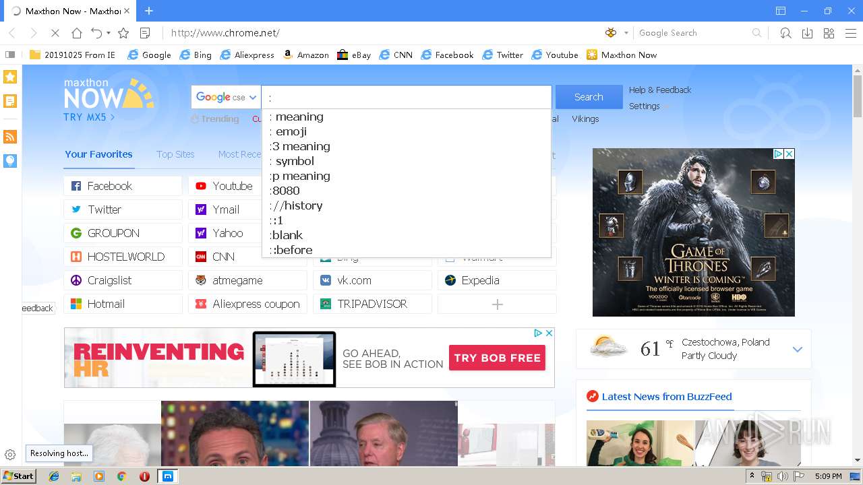
Task: Open the page Settings link
Action: (645, 106)
